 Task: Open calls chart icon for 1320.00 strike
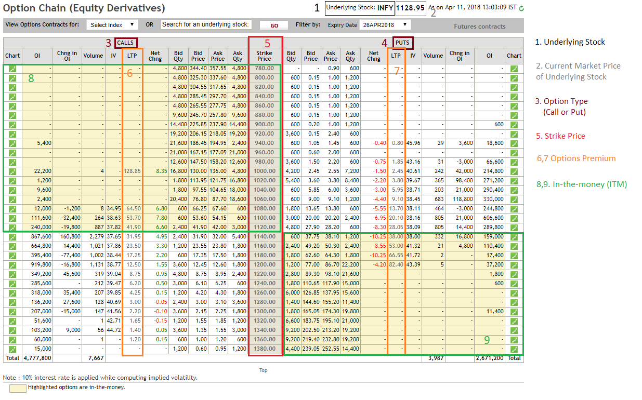(x=12, y=321)
